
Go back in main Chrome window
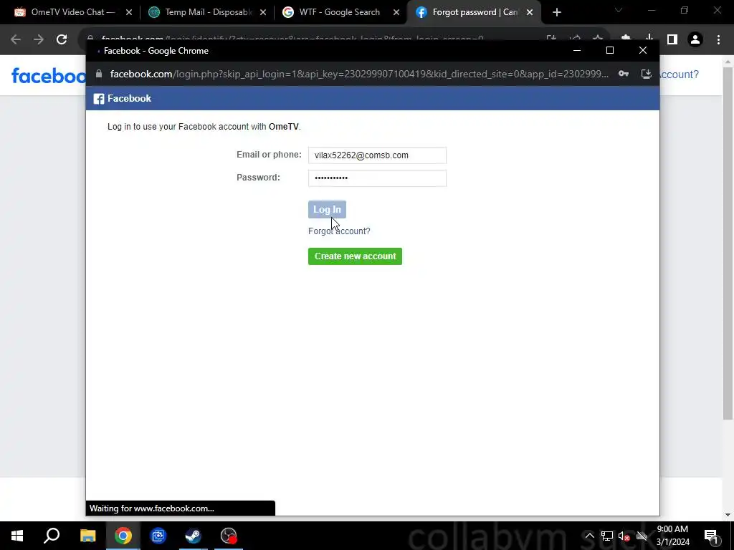pos(16,39)
